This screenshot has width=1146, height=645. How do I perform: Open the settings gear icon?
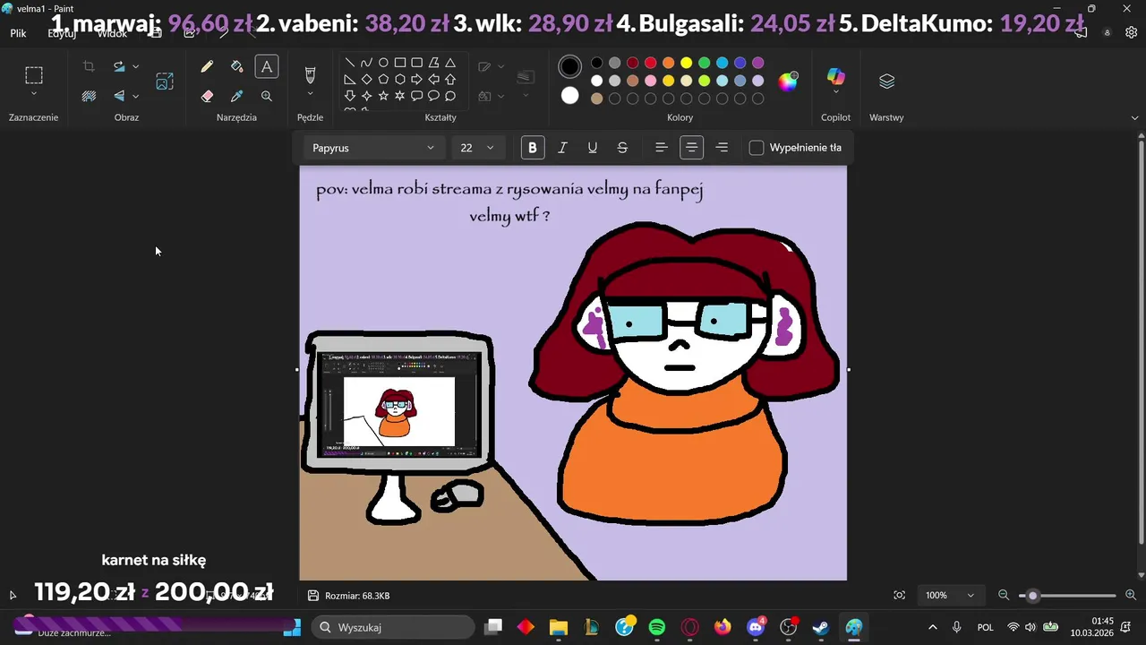1131,32
